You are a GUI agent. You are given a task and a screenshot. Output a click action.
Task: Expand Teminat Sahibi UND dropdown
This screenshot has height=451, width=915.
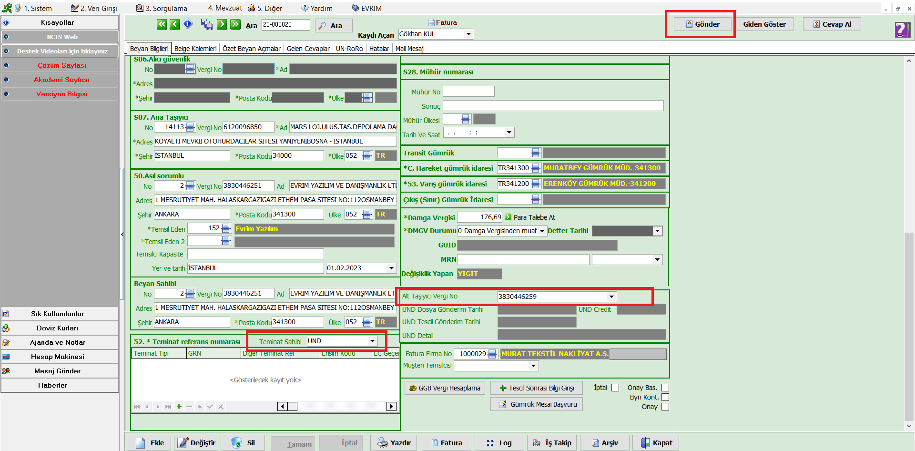372,341
